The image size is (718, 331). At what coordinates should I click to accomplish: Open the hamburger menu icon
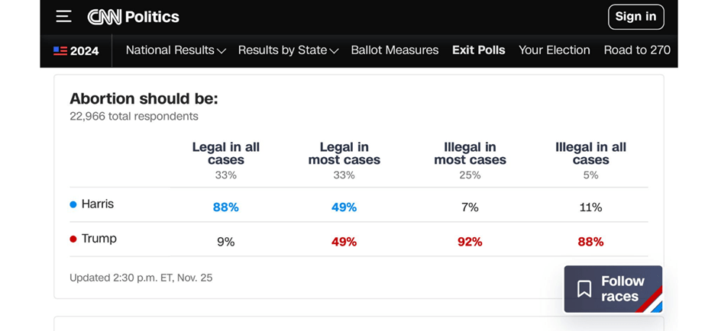coord(63,16)
